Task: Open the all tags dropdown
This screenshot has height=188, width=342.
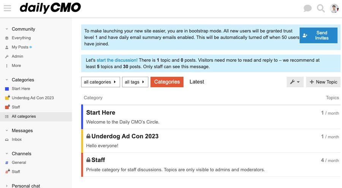Action: [135, 82]
